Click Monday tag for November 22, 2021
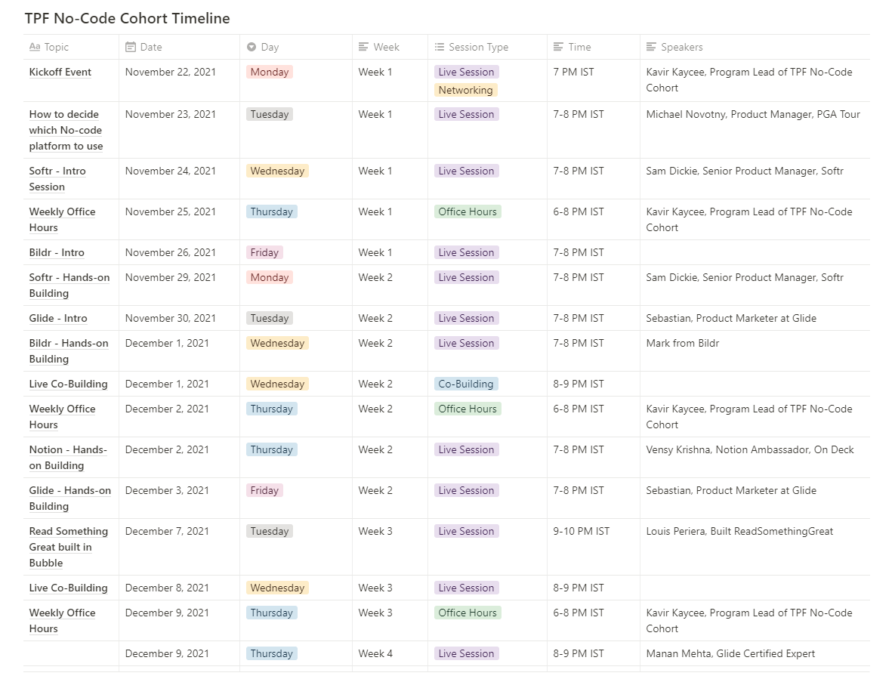 point(270,72)
